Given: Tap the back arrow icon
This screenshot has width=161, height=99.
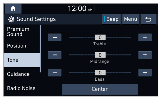Looking at the screenshot, I should pos(148,19).
